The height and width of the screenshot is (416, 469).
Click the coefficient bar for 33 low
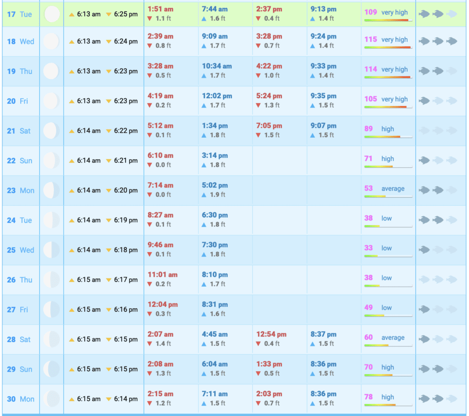coord(388,256)
